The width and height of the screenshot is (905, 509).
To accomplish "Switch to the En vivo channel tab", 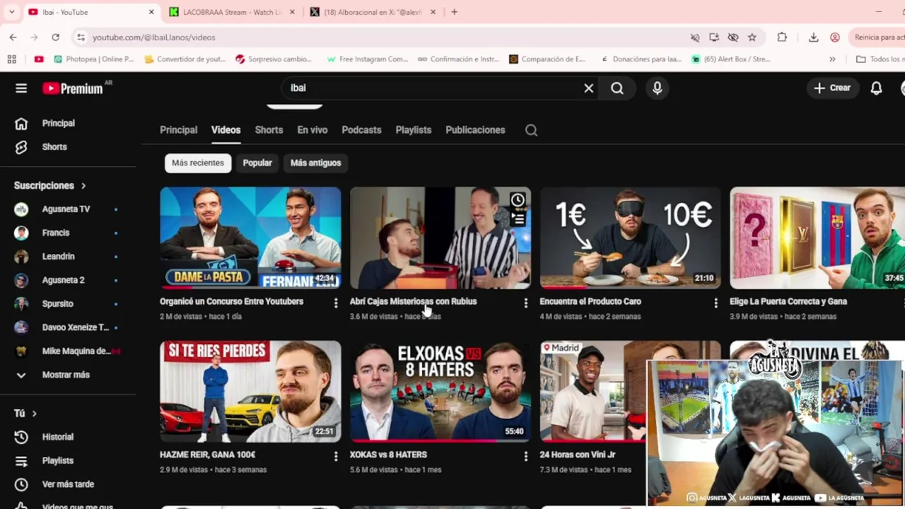I will [x=312, y=130].
